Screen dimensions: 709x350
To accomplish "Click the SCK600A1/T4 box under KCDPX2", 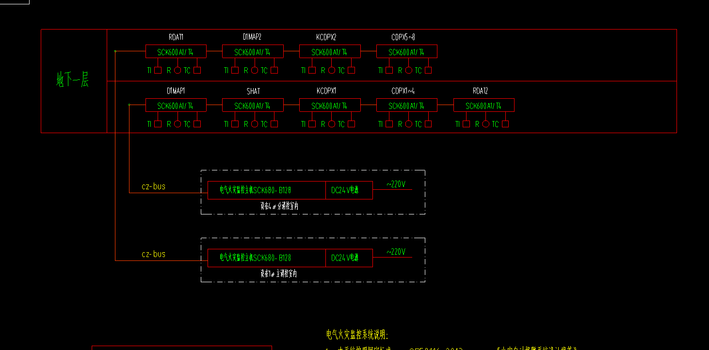I will (x=330, y=52).
